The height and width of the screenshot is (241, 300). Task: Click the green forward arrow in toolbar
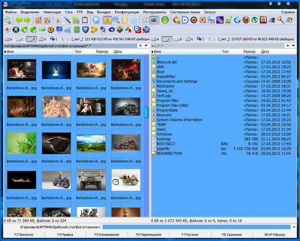click(27, 21)
